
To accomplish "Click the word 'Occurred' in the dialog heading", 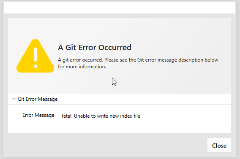I will [115, 47].
